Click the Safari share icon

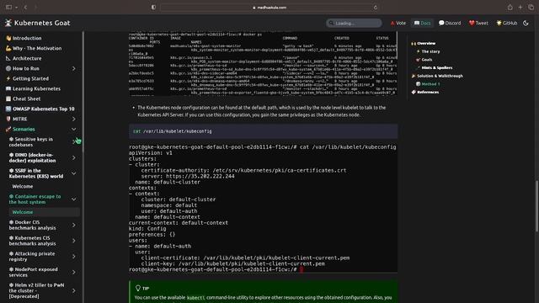click(510, 8)
